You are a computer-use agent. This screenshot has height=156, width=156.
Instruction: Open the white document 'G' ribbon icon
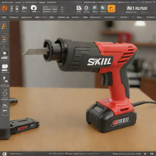point(79,8)
